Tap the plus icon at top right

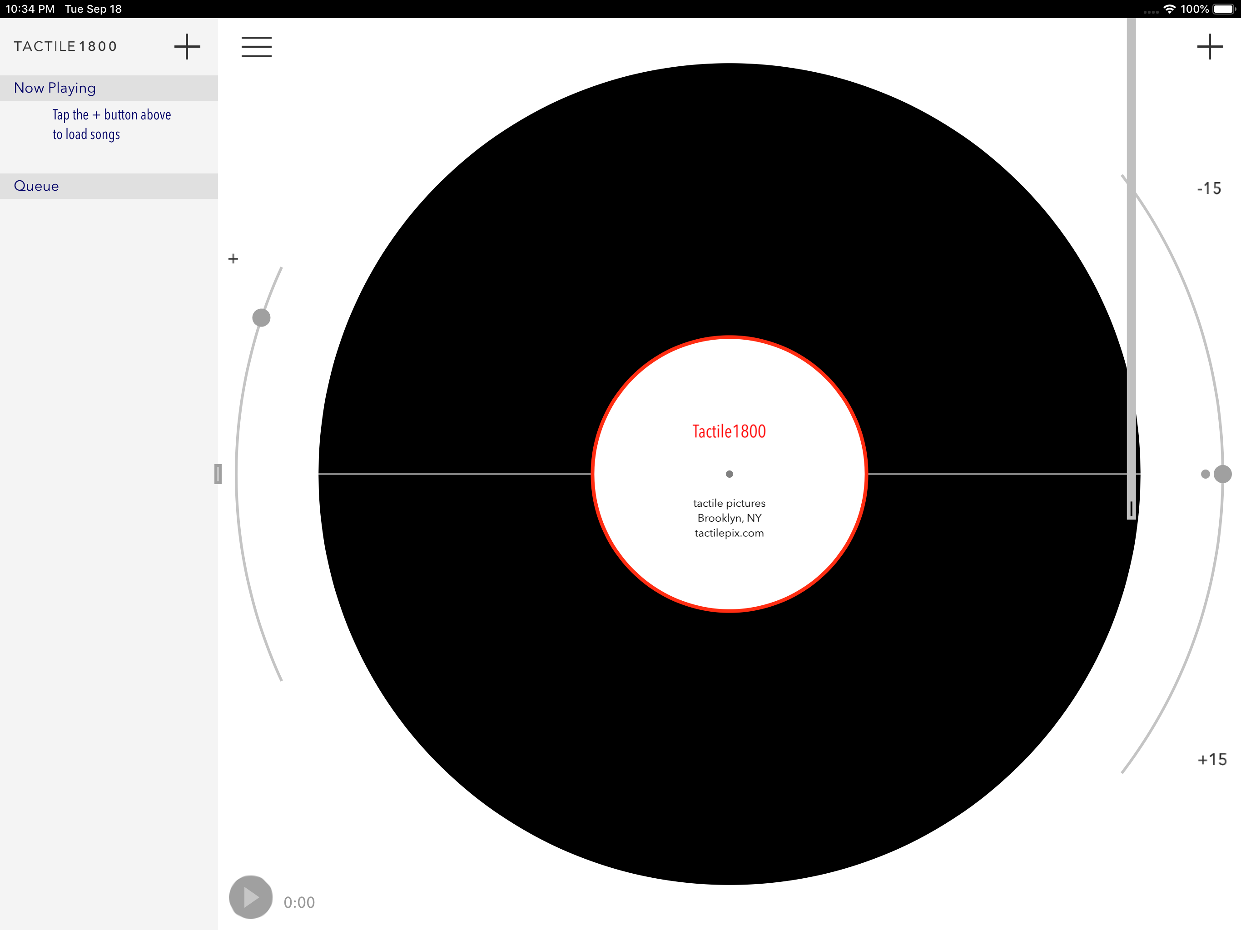pos(1210,47)
